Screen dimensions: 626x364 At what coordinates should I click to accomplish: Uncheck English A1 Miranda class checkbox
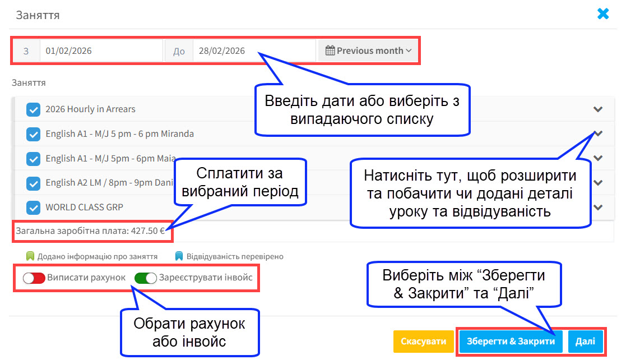pyautogui.click(x=33, y=134)
